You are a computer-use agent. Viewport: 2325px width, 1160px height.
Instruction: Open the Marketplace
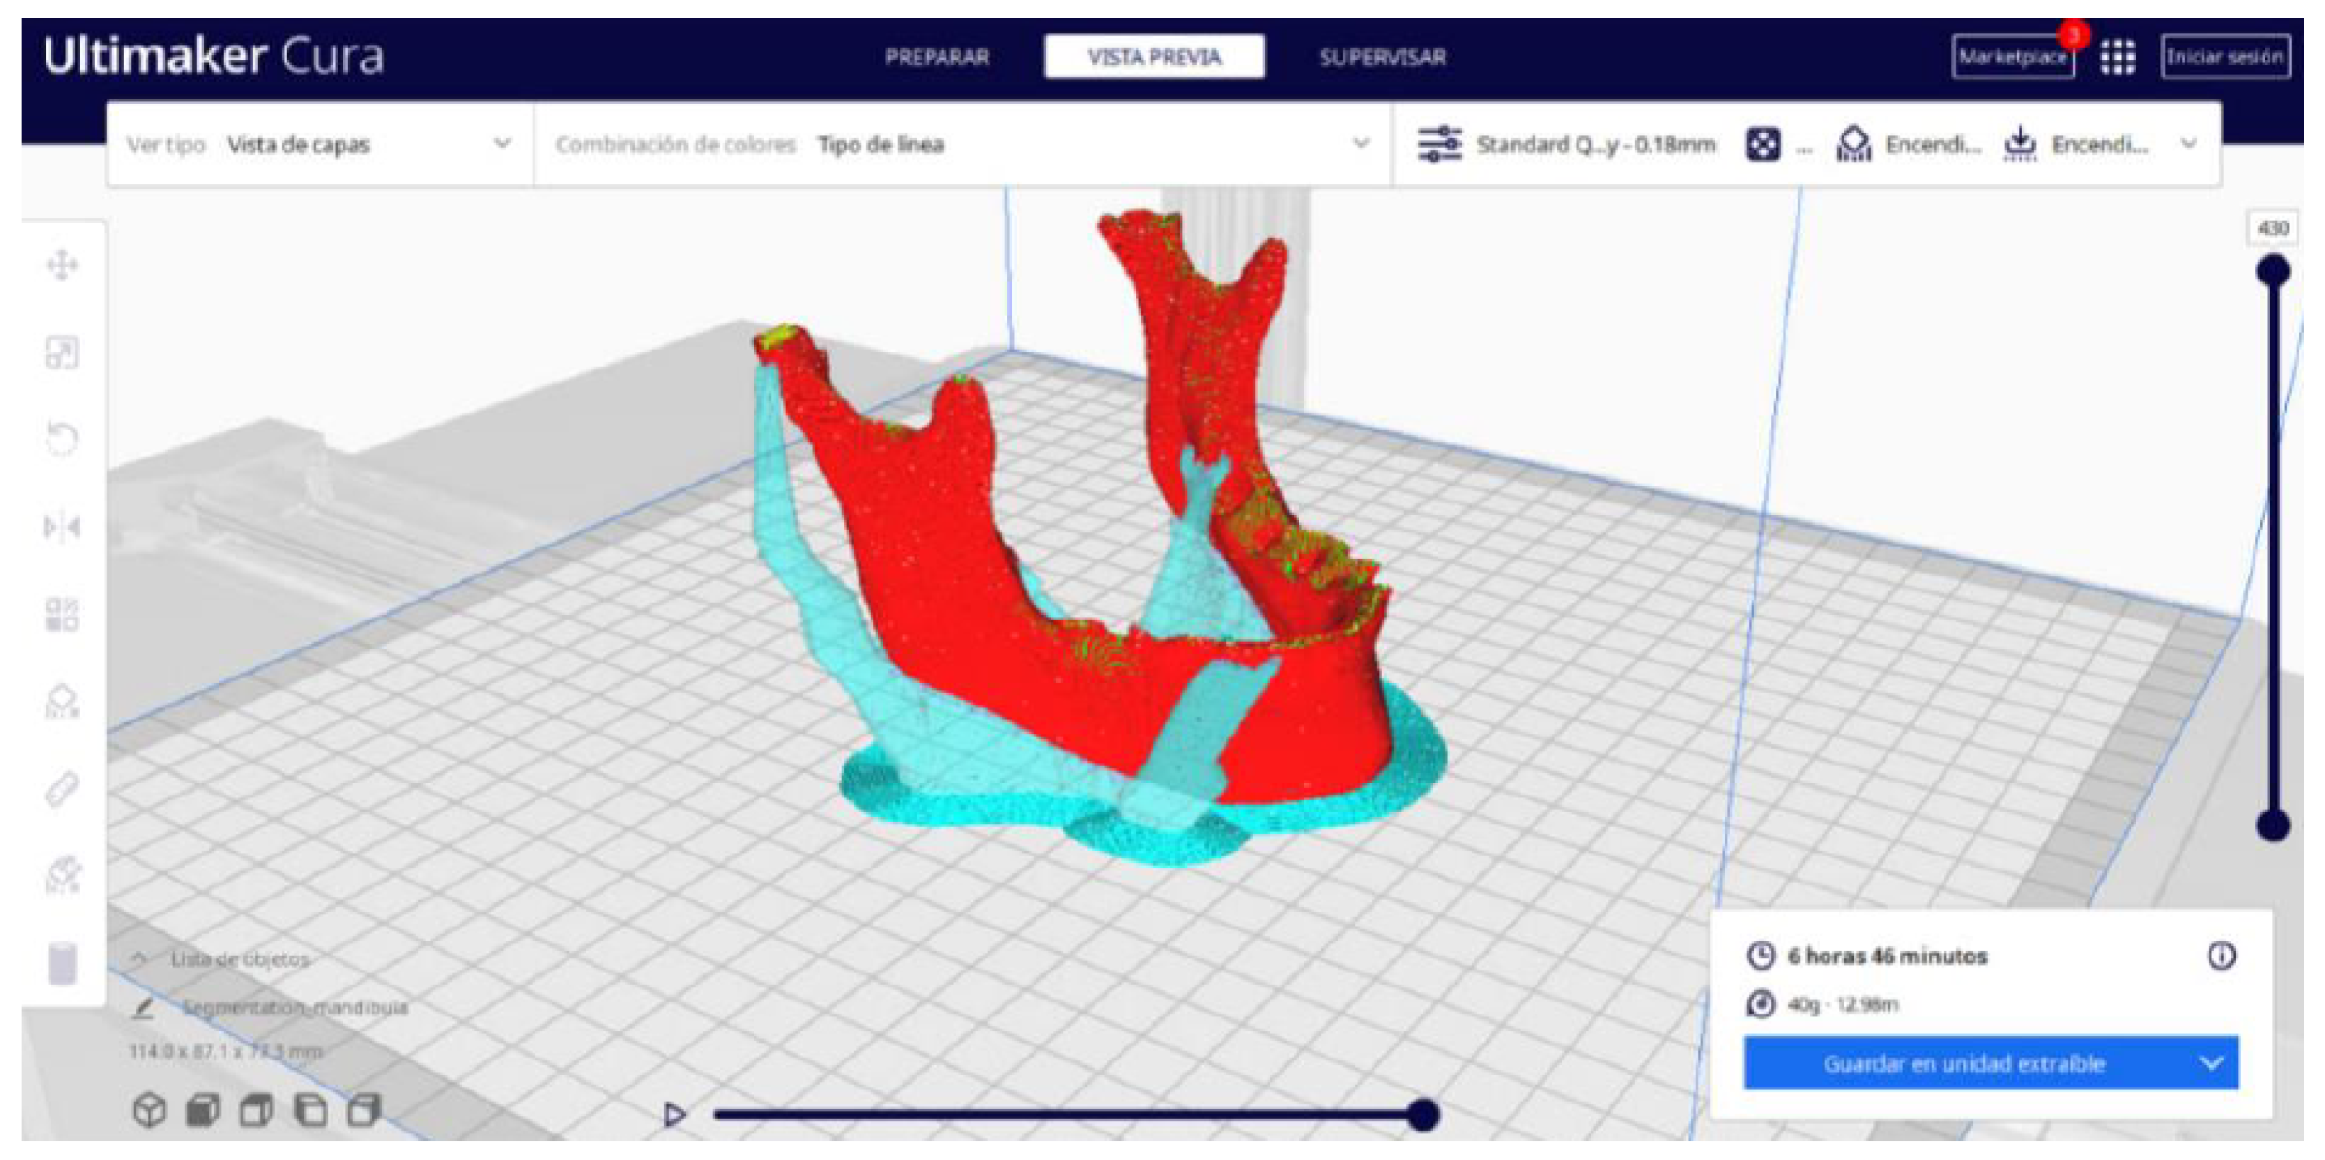coord(2012,58)
